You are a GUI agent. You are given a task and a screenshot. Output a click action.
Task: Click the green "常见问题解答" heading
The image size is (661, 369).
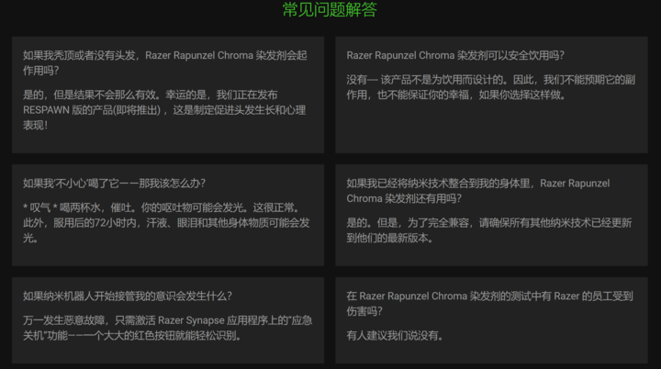click(x=330, y=10)
